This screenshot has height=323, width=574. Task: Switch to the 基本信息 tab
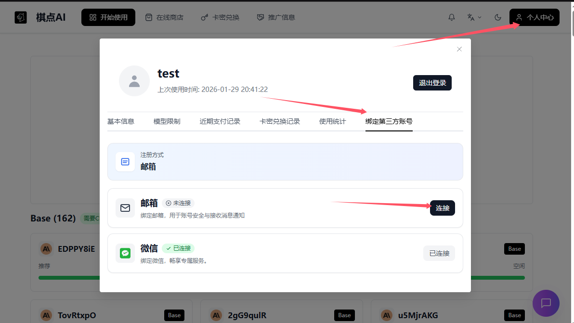click(121, 121)
